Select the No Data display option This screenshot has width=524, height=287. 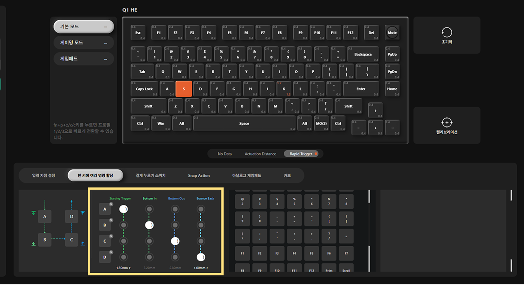click(225, 154)
